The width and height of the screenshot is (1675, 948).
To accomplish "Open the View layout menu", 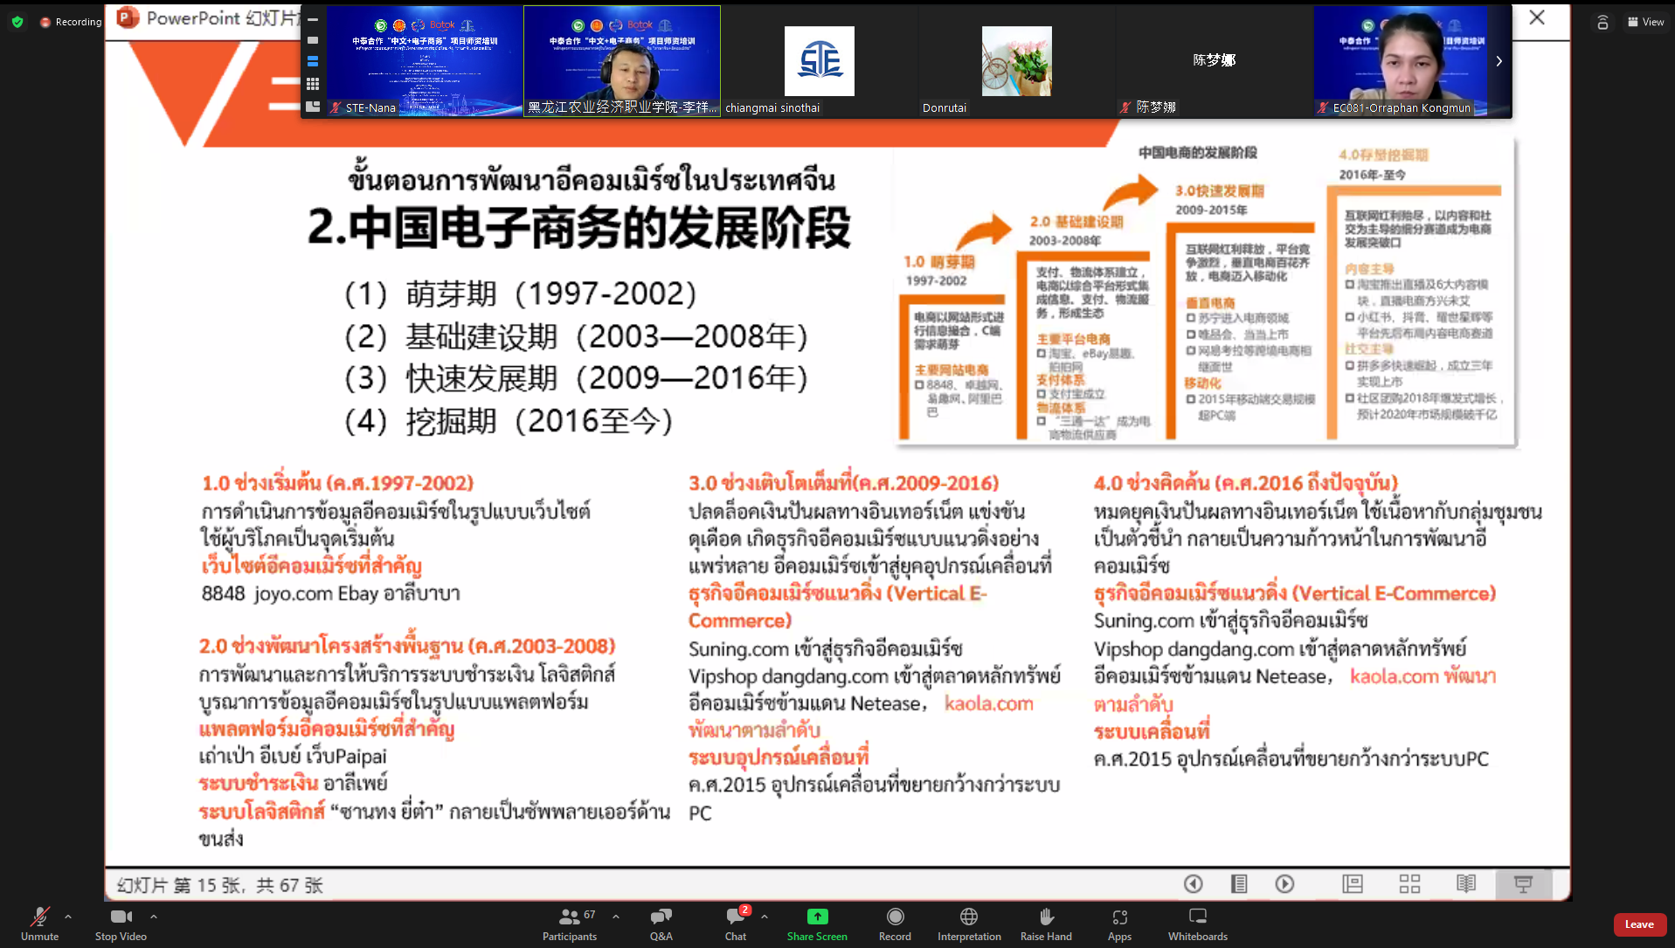I will (x=1645, y=22).
